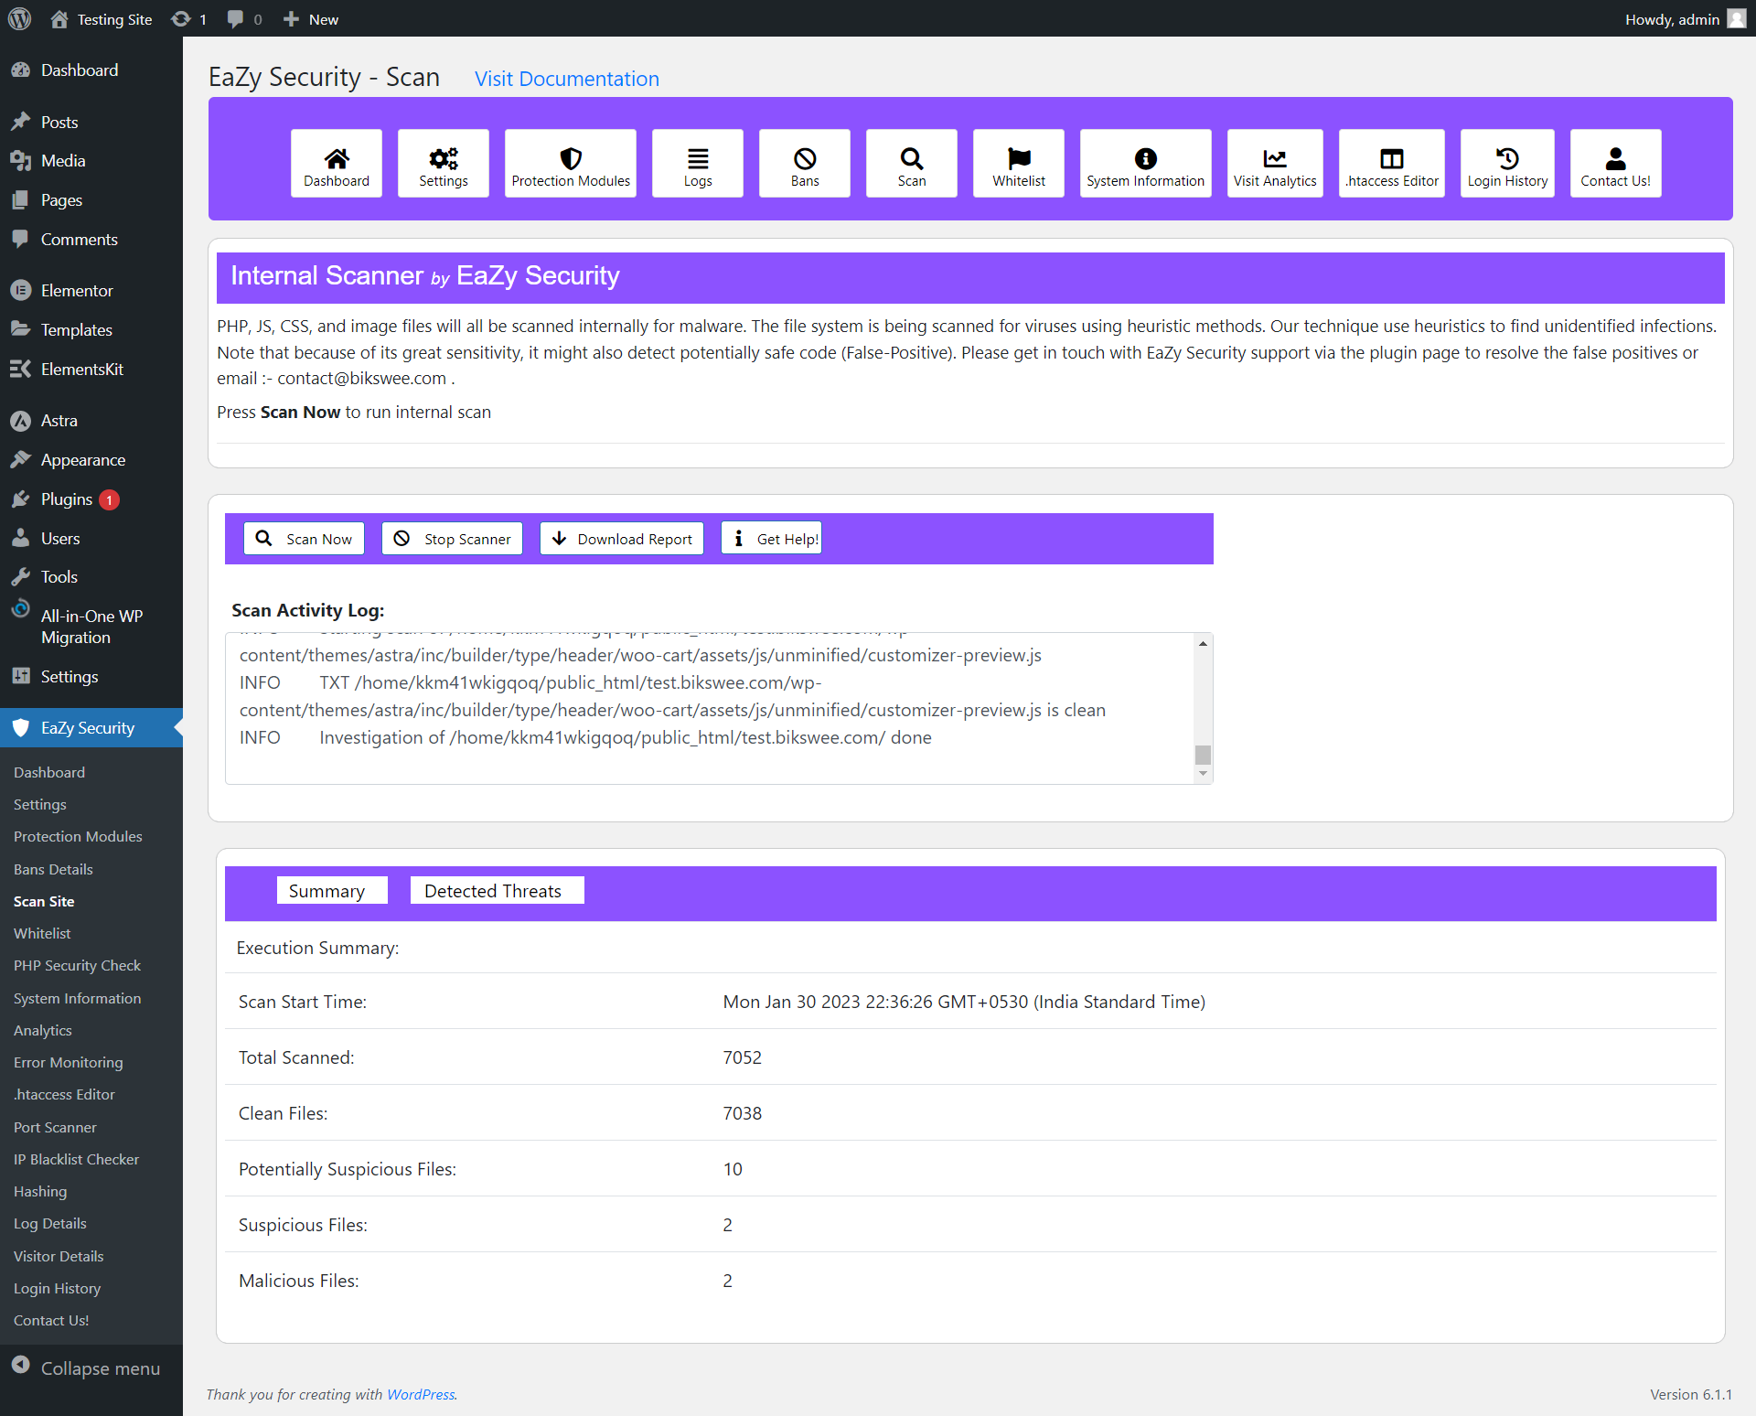Open Plugins with update badge
Image resolution: width=1756 pixels, height=1416 pixels.
[91, 499]
